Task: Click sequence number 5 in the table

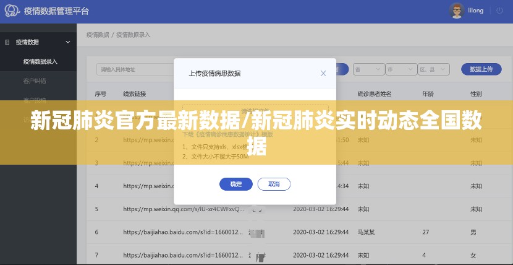Action: point(96,209)
